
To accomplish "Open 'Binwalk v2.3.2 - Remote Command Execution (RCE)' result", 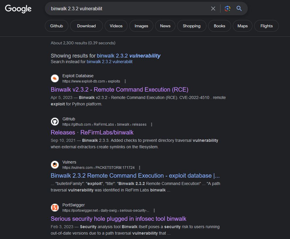I will click(119, 90).
